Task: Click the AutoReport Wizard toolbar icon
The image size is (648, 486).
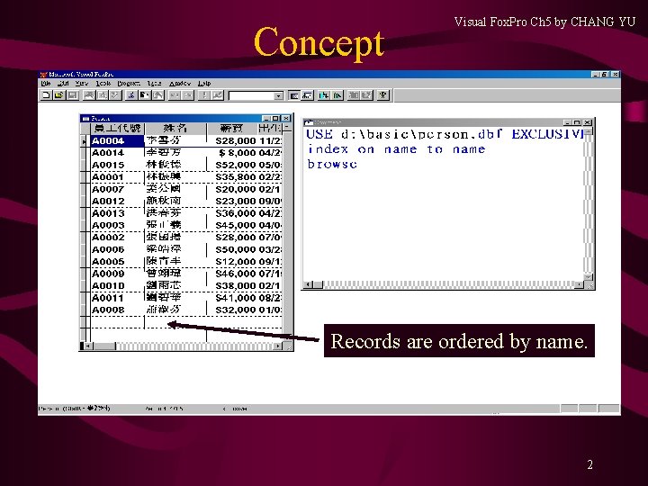Action: pos(366,95)
